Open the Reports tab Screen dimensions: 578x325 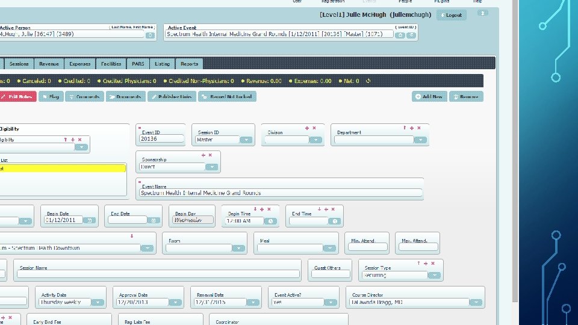(x=189, y=64)
